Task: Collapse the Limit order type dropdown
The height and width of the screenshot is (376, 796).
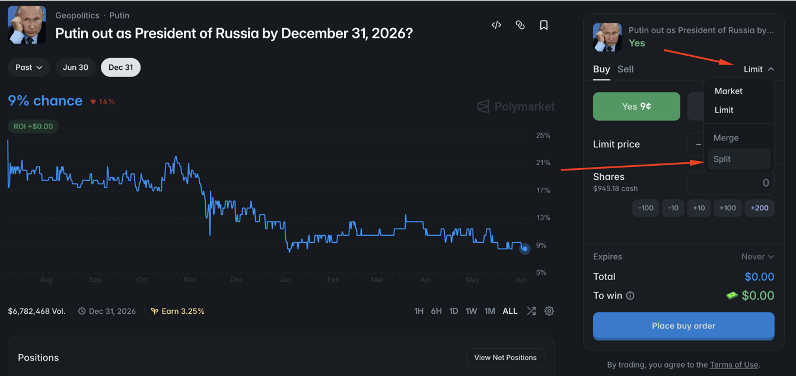Action: pos(759,69)
